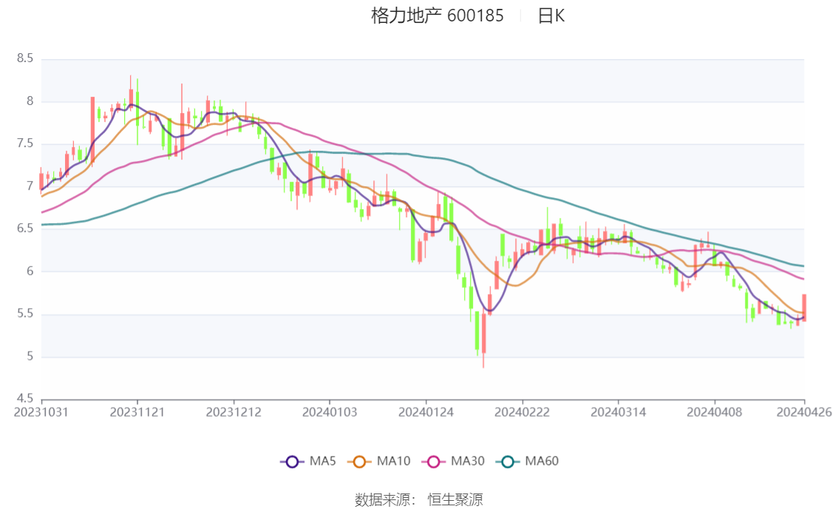
Task: Click the 20240103 date axis label
Action: pos(330,412)
